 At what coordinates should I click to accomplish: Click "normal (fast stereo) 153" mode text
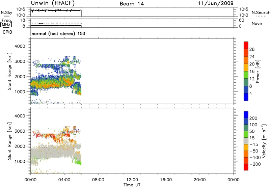[58, 33]
